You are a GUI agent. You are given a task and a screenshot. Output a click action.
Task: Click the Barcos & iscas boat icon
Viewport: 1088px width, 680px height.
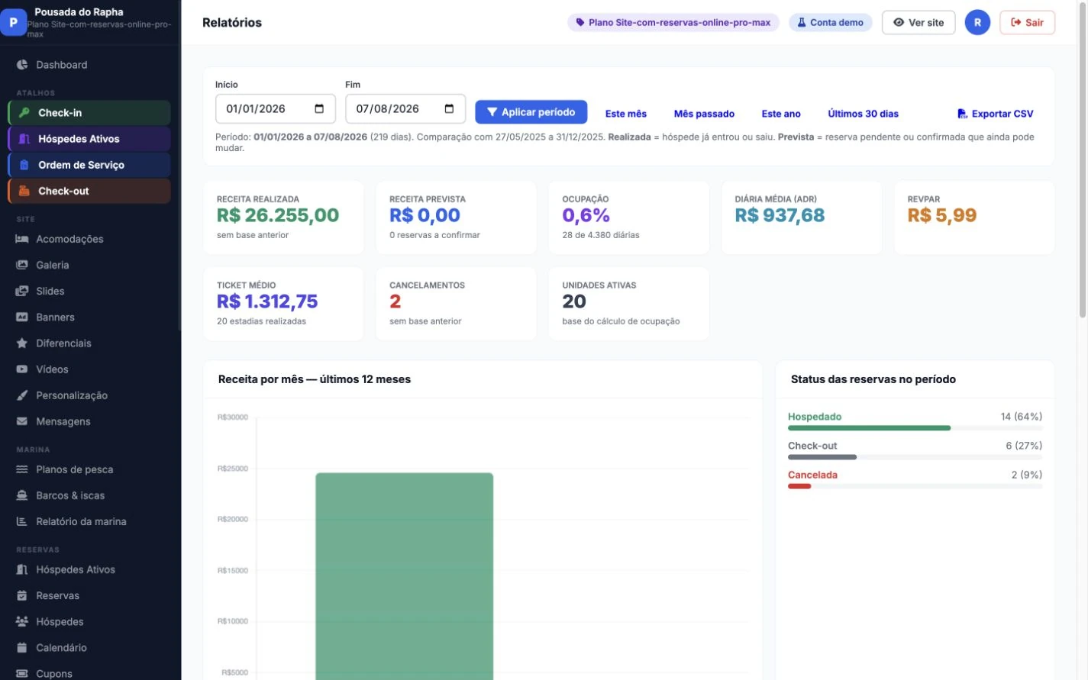point(22,495)
